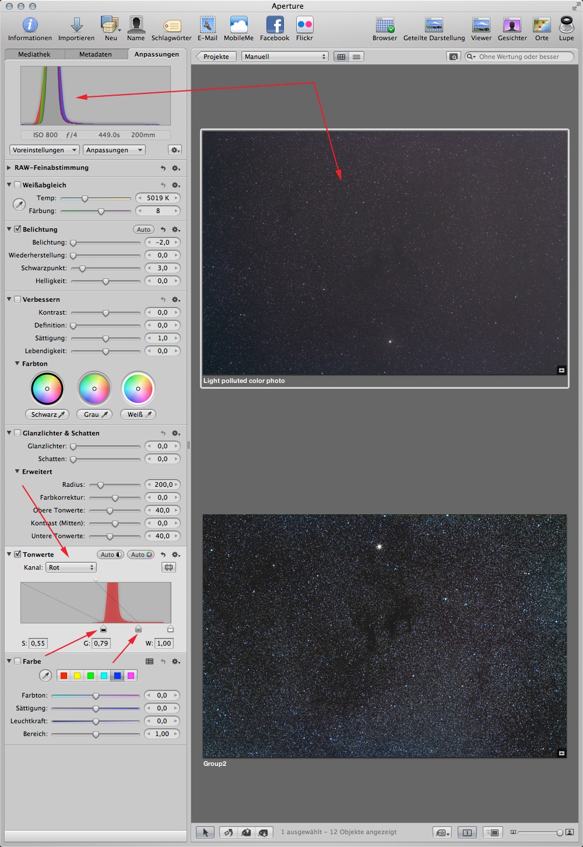583x847 pixels.
Task: Pick white balance with eyedropper icon
Action: tap(19, 204)
